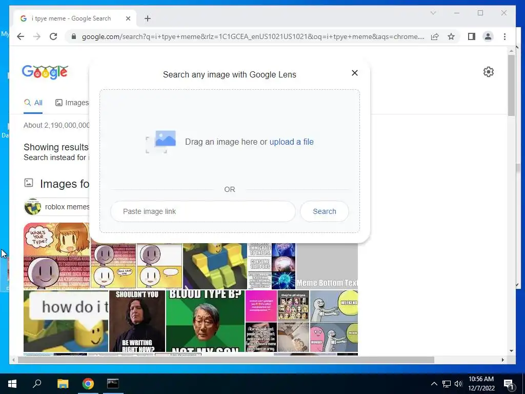This screenshot has height=394, width=525.
Task: Open the Windows Start menu
Action: pos(12,384)
